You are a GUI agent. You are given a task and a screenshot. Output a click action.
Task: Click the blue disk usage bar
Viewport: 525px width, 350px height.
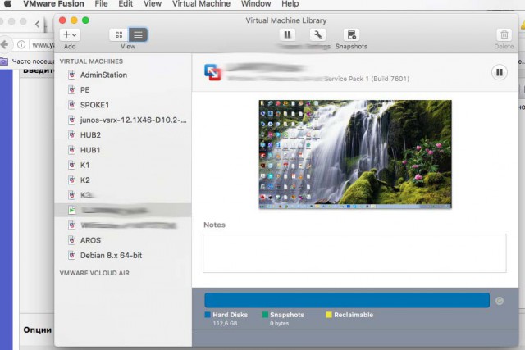[347, 300]
